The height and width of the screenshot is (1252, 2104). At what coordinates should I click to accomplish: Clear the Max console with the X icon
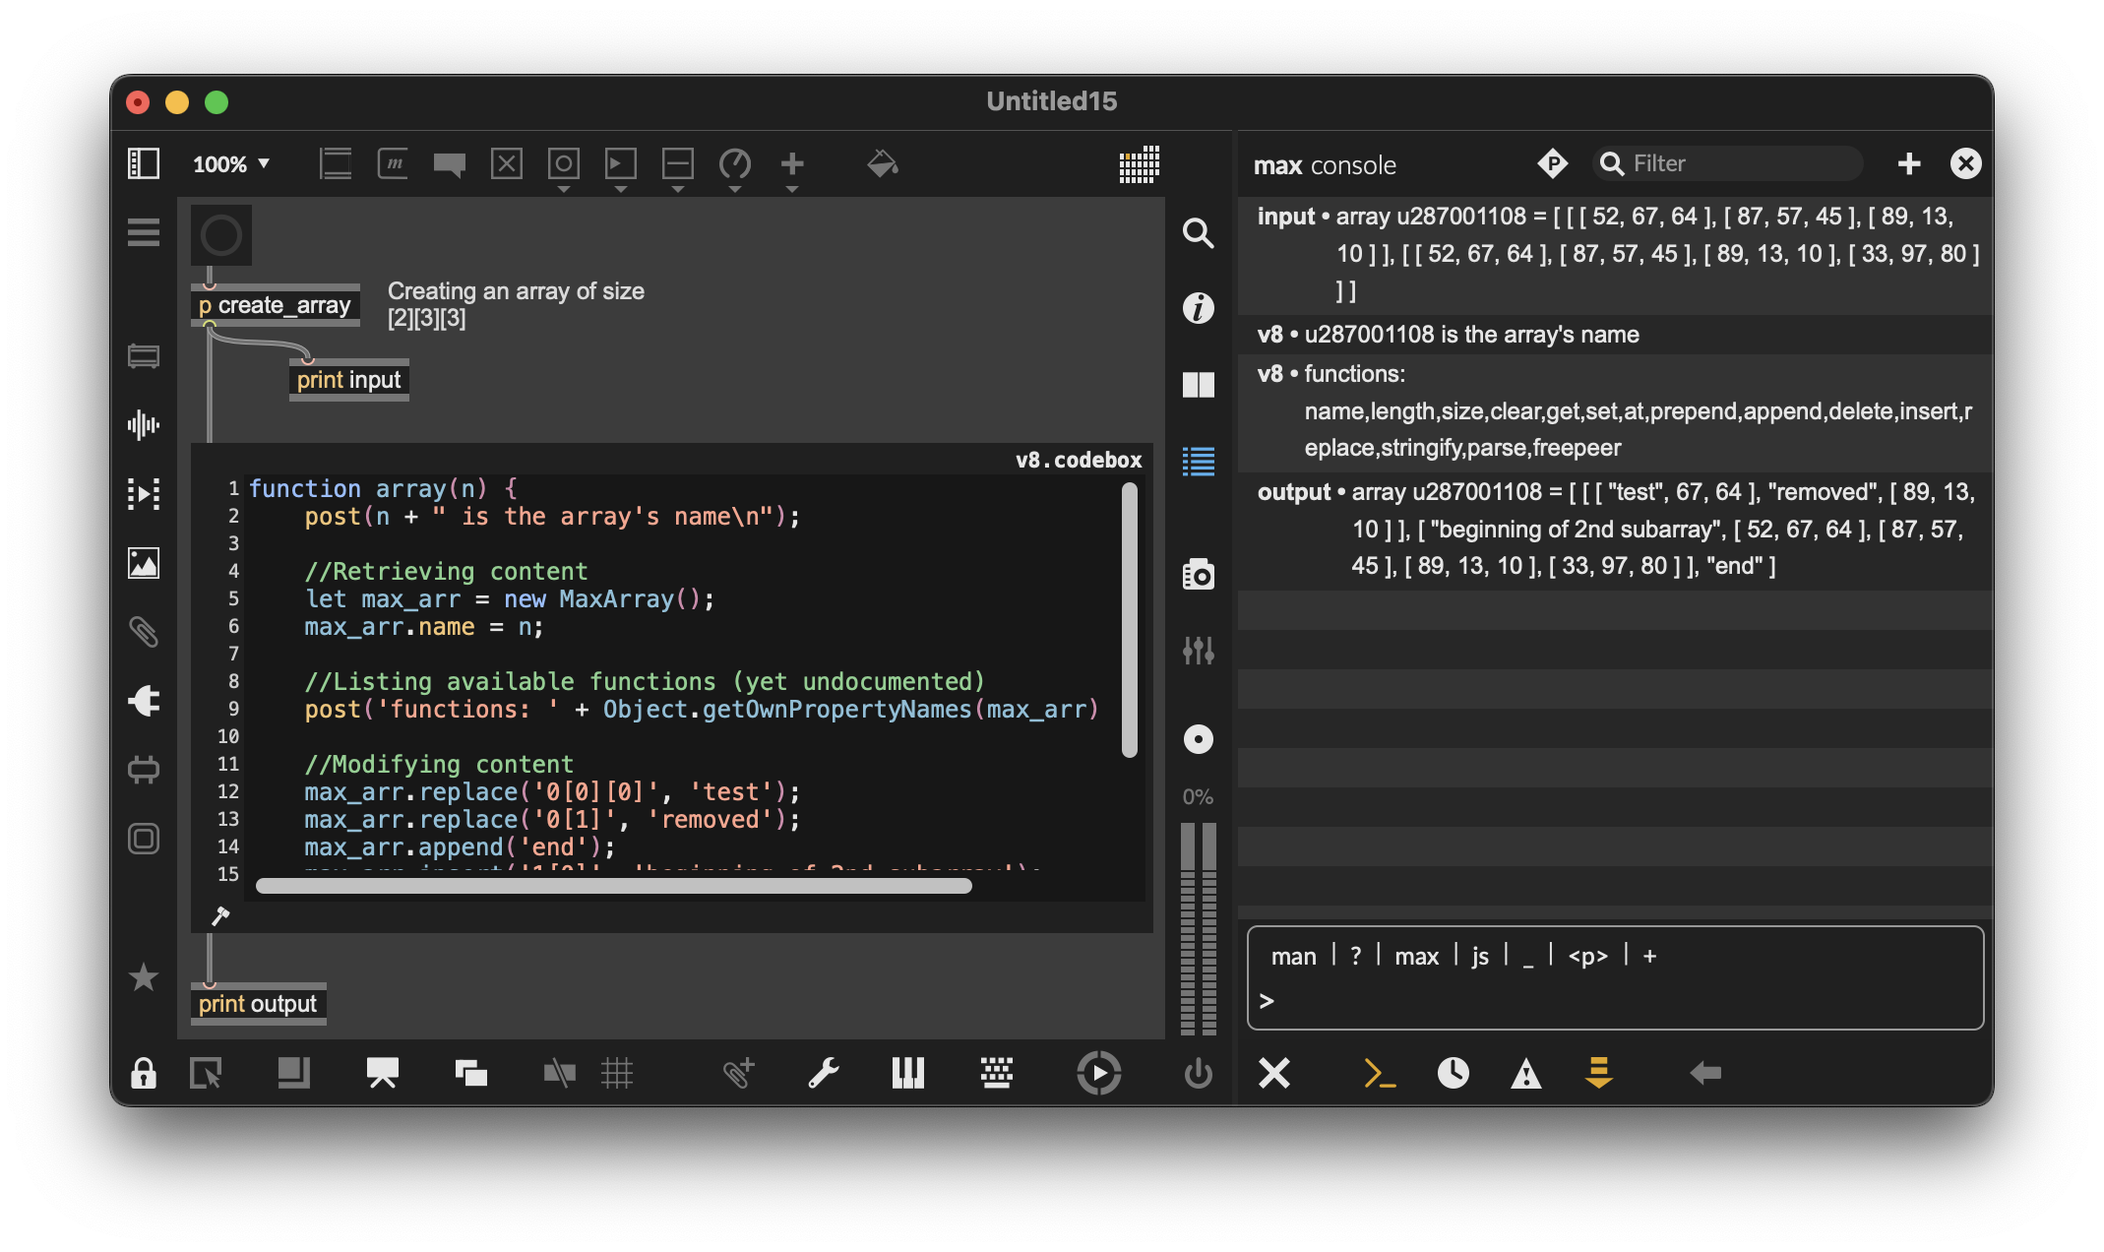pyautogui.click(x=1273, y=1073)
